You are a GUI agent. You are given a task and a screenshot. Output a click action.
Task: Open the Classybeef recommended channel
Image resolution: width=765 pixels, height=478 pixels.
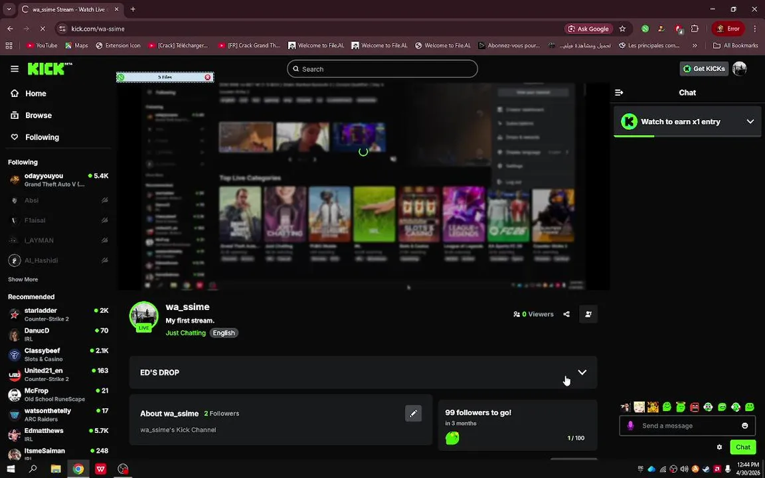pyautogui.click(x=58, y=355)
